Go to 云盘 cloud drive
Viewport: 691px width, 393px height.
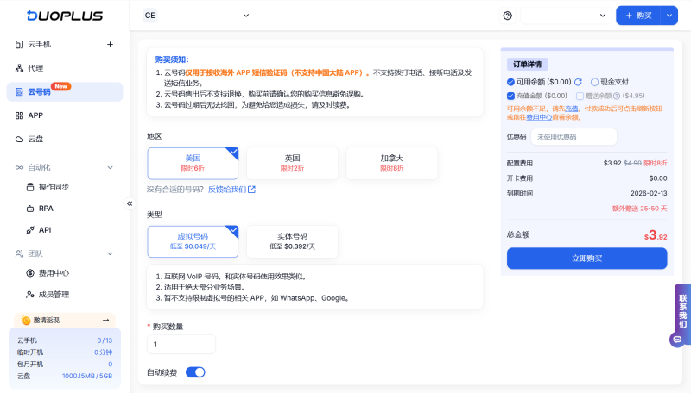coord(35,139)
